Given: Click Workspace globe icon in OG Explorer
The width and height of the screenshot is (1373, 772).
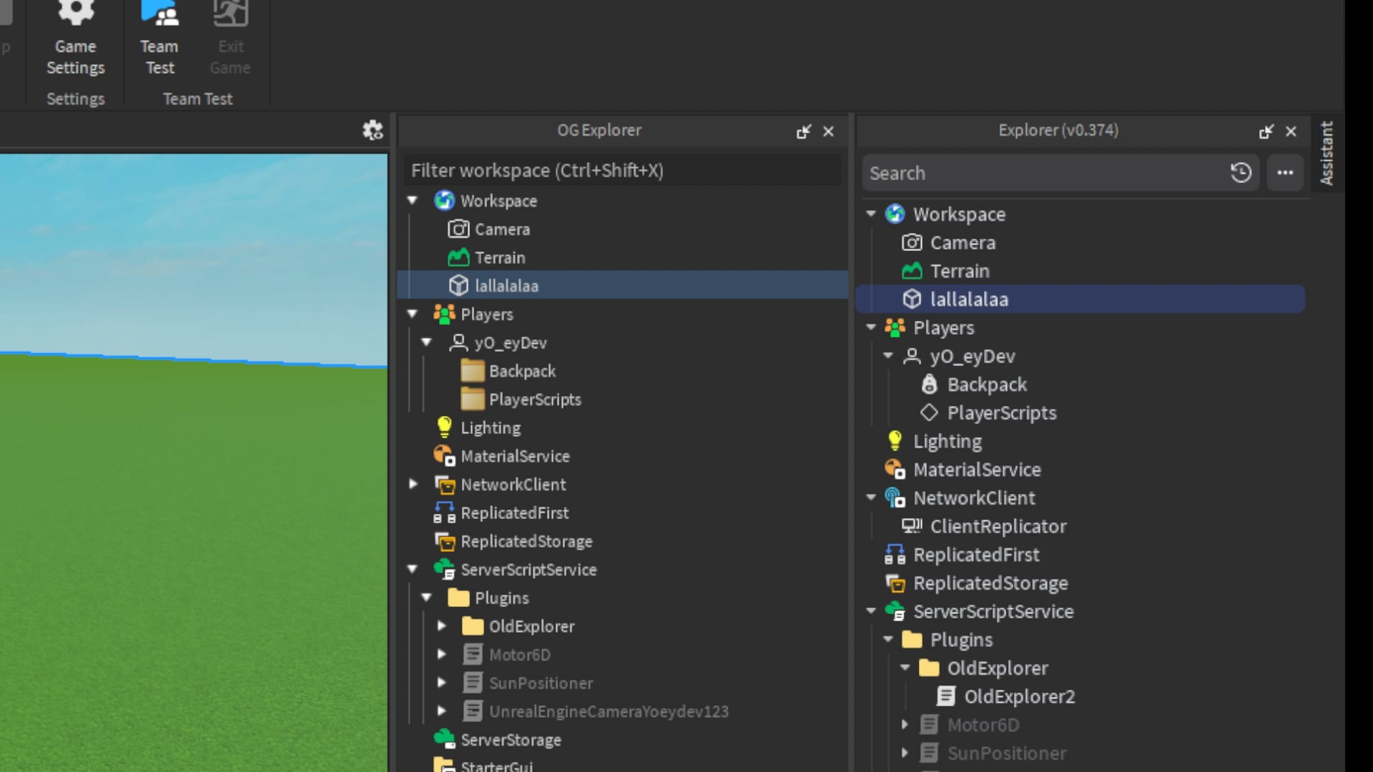Looking at the screenshot, I should pos(444,200).
